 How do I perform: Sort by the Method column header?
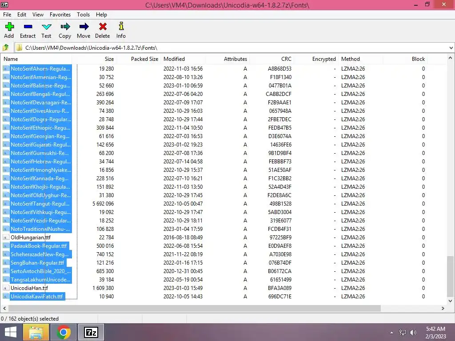361,59
